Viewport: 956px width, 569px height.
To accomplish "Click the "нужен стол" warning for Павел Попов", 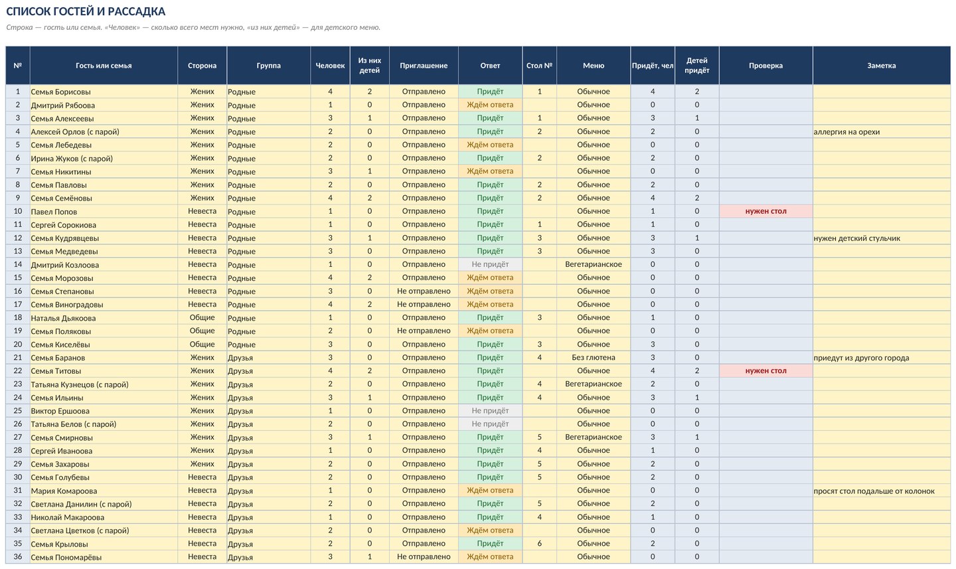I will [x=765, y=211].
